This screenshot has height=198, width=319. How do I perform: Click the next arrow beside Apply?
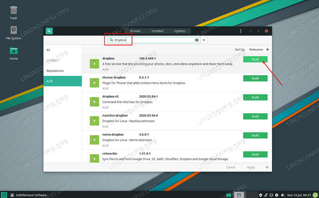click(267, 168)
